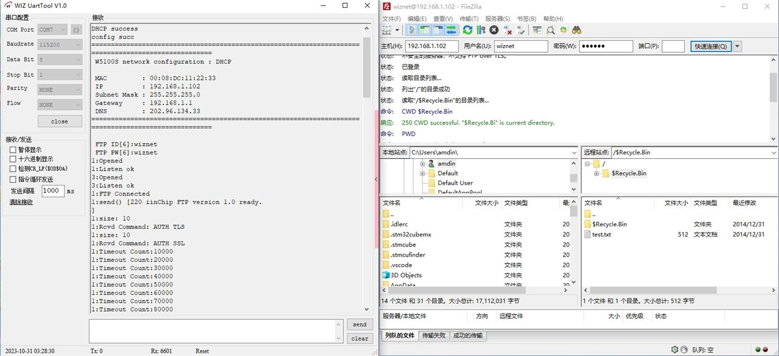Open the 文件(F) menu in FileZilla

point(392,19)
